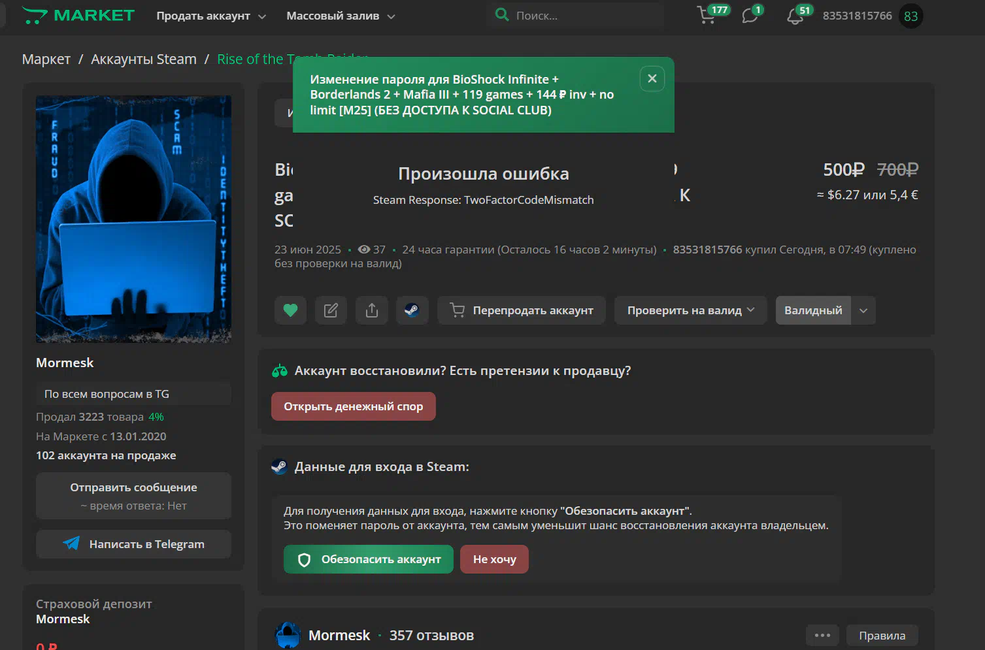Viewport: 985px width, 650px height.
Task: Click Обезопасить аккаунт button
Action: point(369,559)
